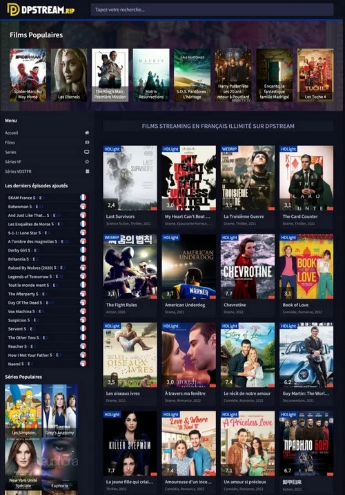
Task: Open the S.O.S. Fantômes: L'héritage poster
Action: coord(193,75)
